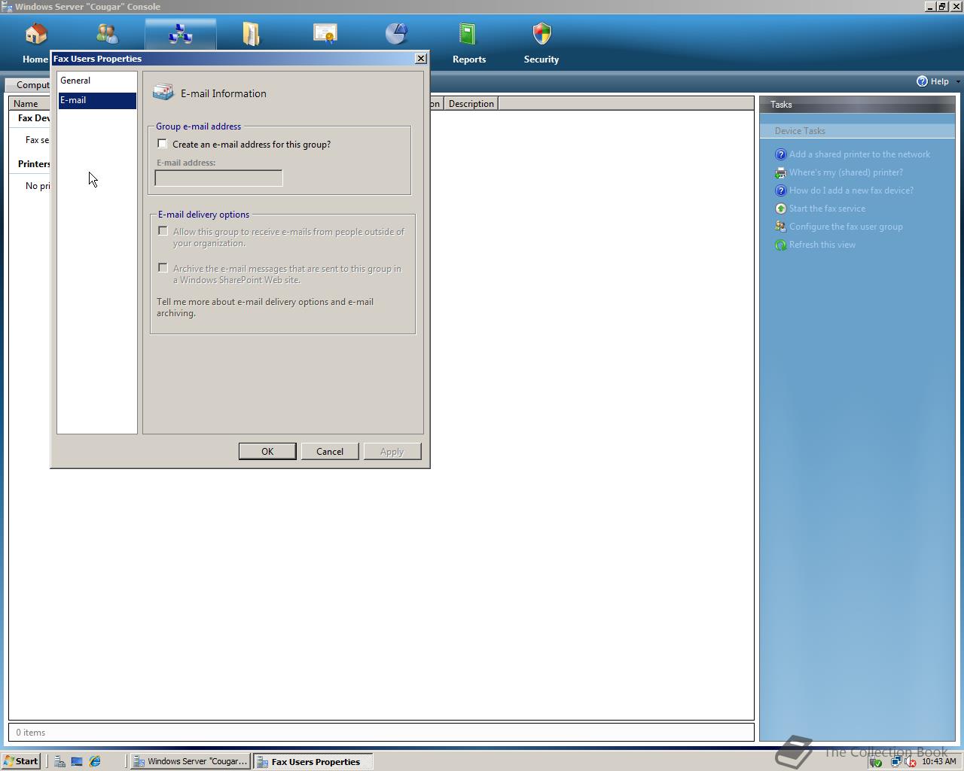This screenshot has height=771, width=964.
Task: Click the Description column header
Action: [x=471, y=104]
